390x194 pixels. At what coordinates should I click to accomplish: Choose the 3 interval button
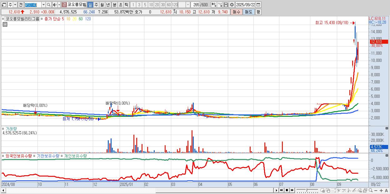coord(139,5)
